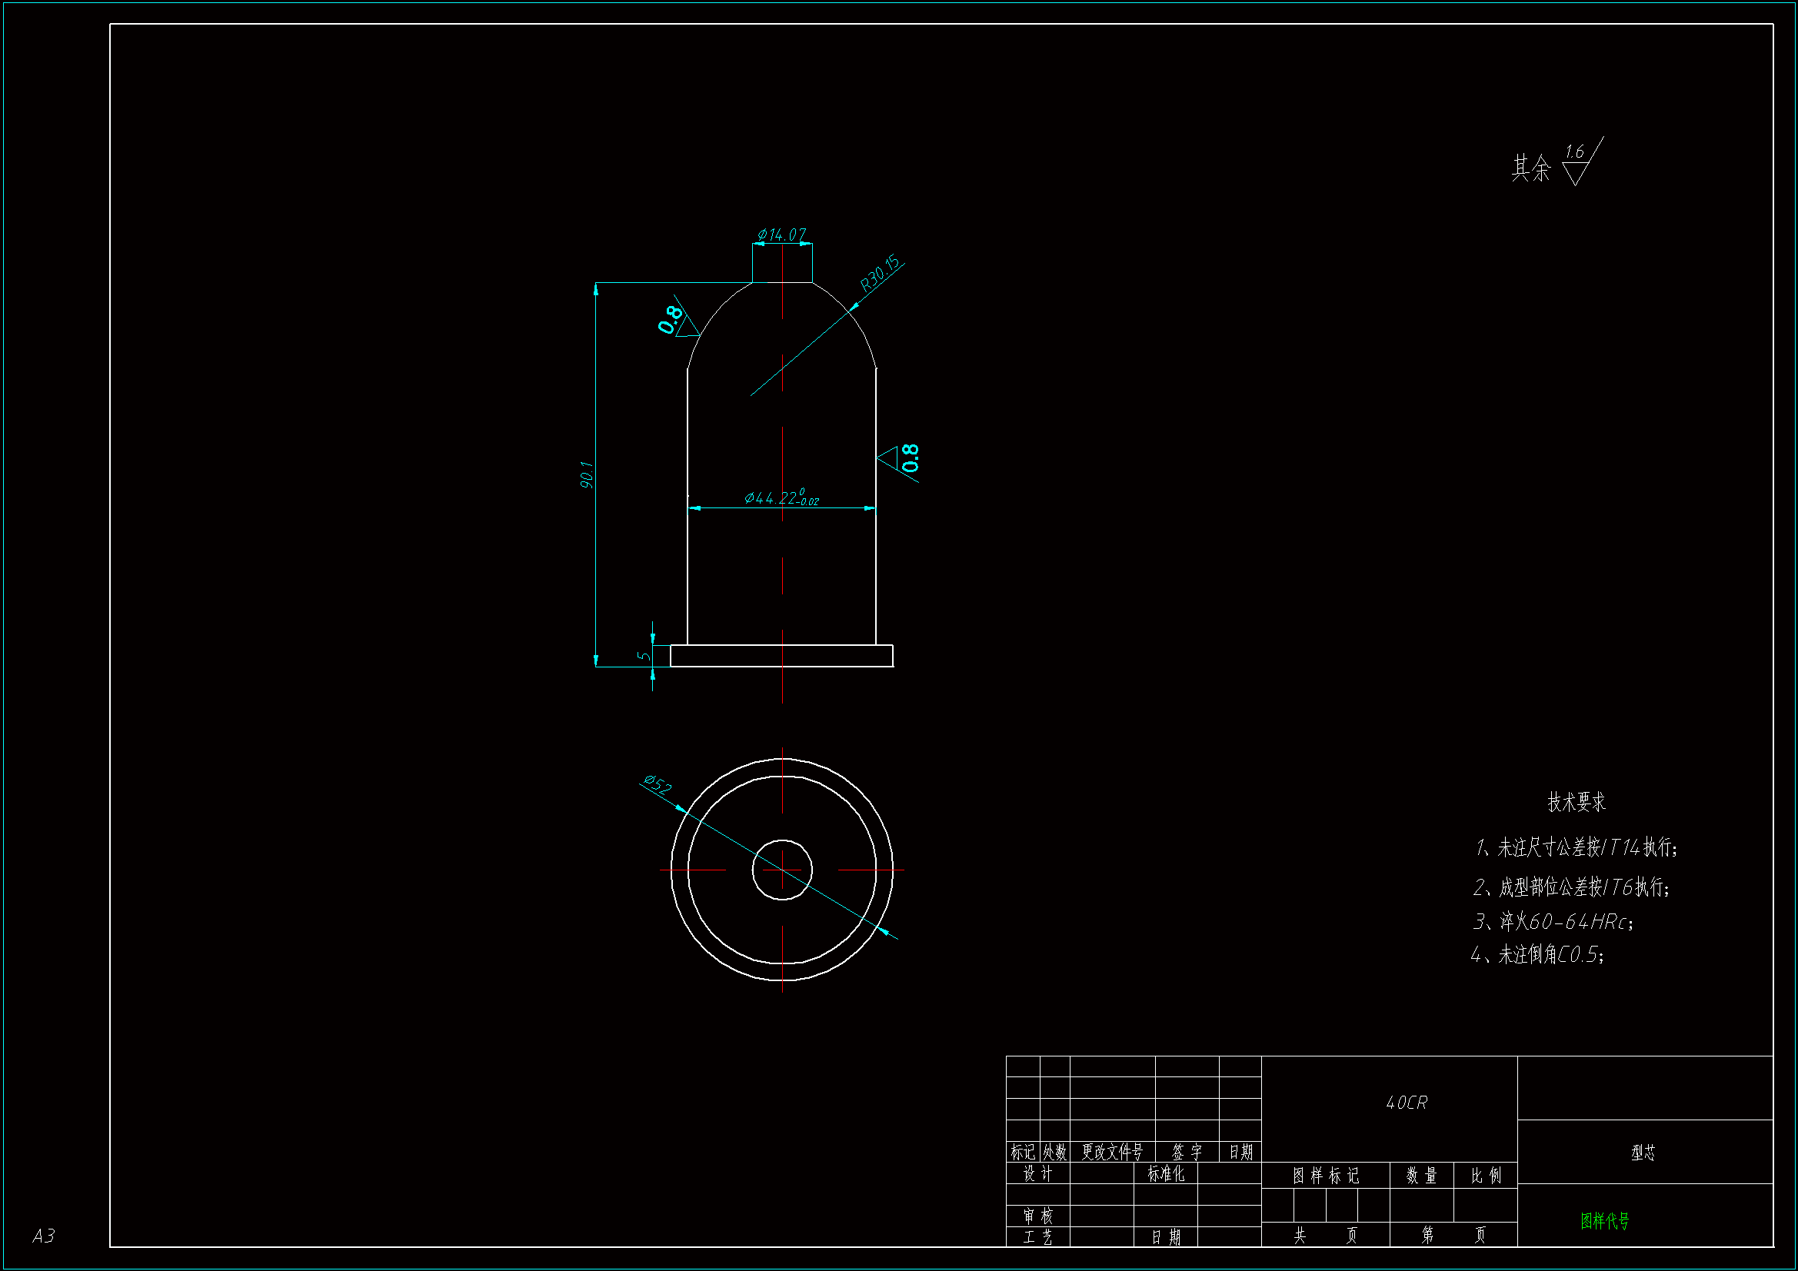
Task: Click the A3 sheet size label
Action: click(x=44, y=1236)
